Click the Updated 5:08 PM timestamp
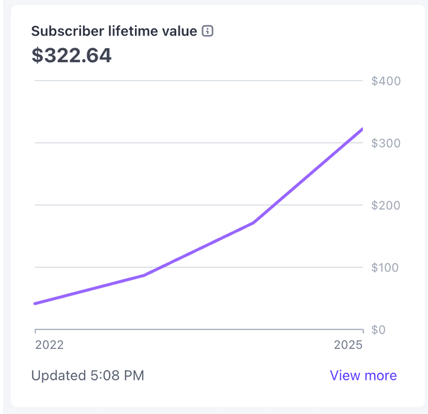 (x=88, y=376)
